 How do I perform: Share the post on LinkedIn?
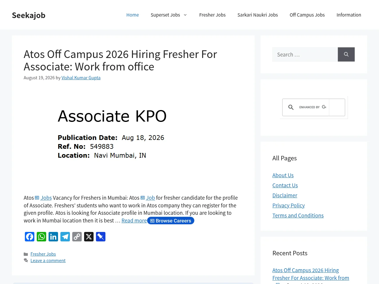click(53, 237)
